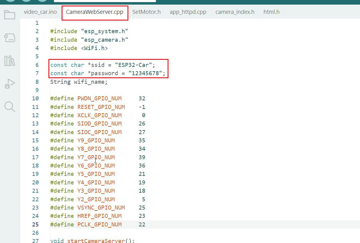The height and width of the screenshot is (243, 360).
Task: Switch to the html.h tab
Action: pos(271,12)
